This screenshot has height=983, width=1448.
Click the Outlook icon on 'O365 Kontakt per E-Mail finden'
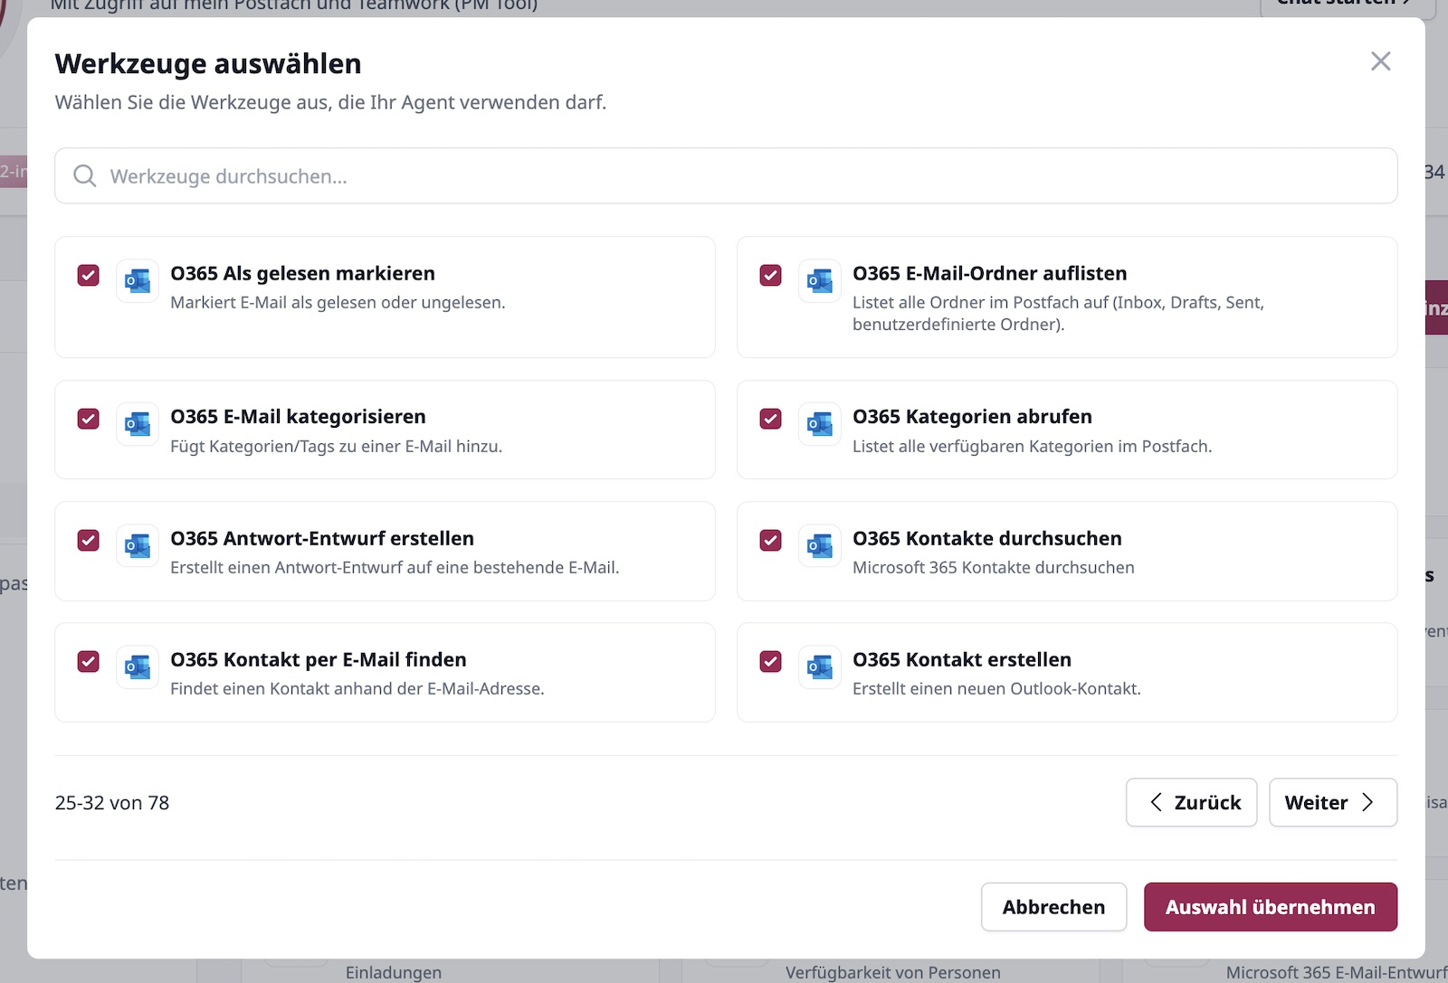[137, 666]
